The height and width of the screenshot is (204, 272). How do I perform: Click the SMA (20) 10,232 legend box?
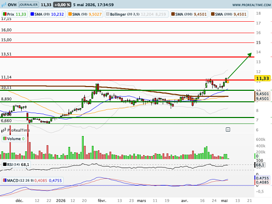tap(47, 14)
